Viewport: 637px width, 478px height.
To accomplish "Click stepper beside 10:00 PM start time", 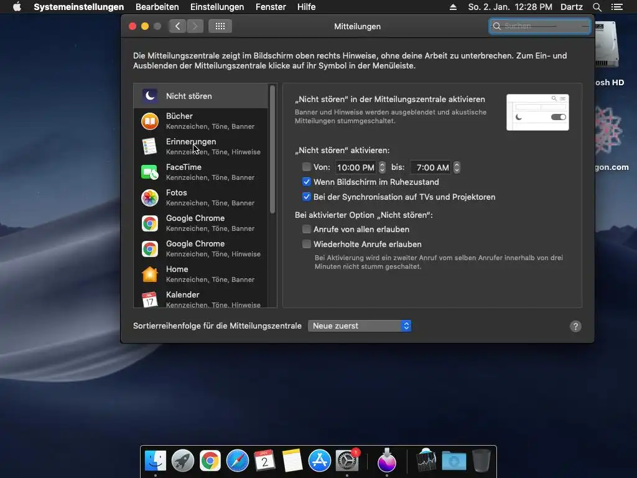I will (382, 167).
